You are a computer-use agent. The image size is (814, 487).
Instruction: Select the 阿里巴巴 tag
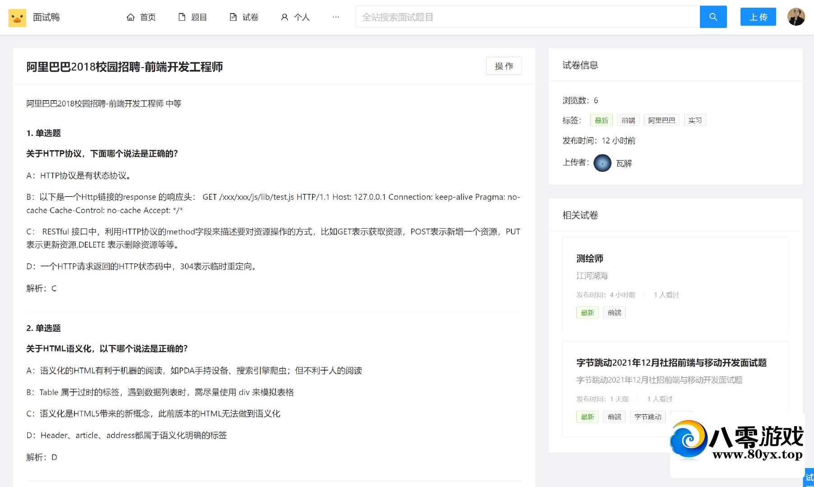(x=662, y=120)
